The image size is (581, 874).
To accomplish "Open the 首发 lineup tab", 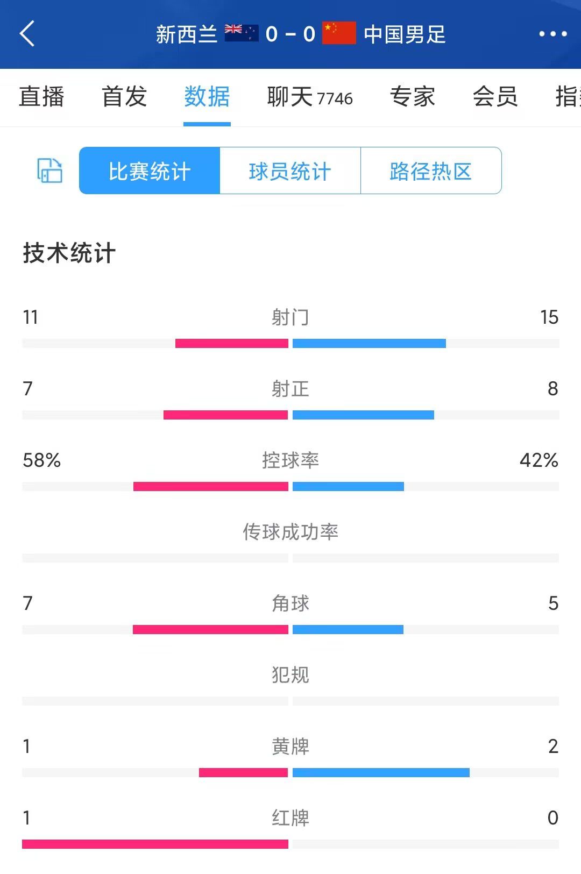I will click(124, 97).
